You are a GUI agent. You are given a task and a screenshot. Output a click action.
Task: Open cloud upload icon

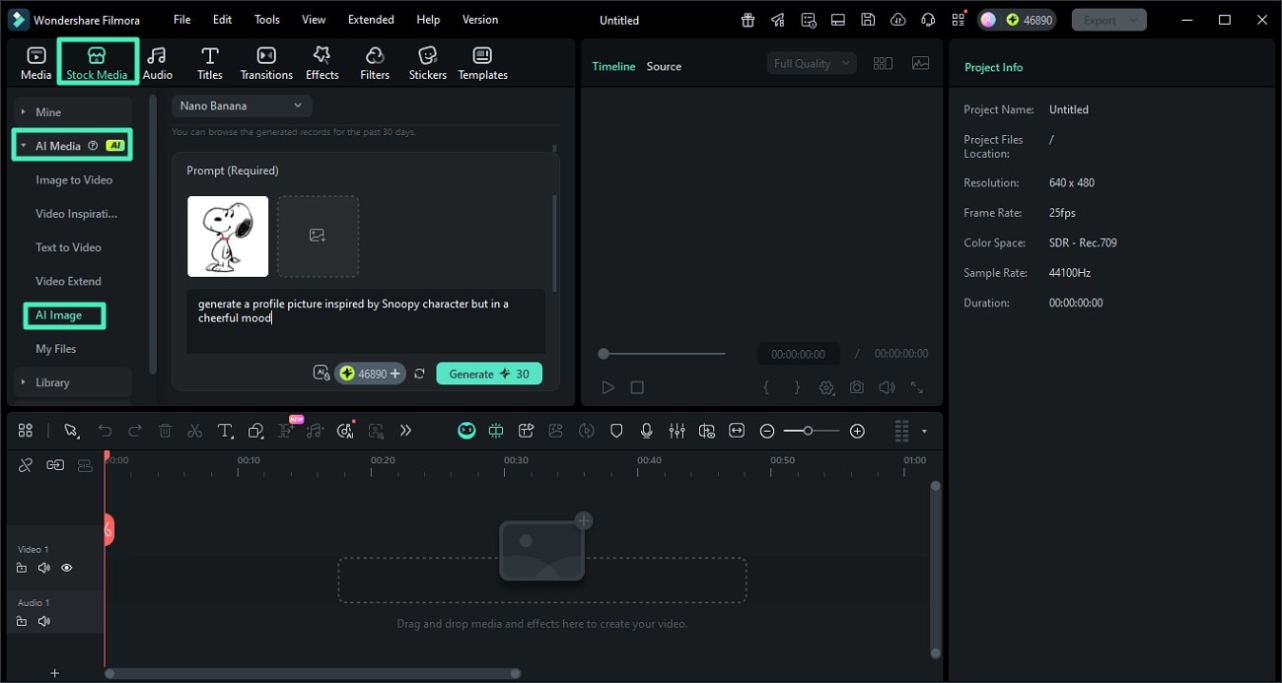[x=897, y=20]
